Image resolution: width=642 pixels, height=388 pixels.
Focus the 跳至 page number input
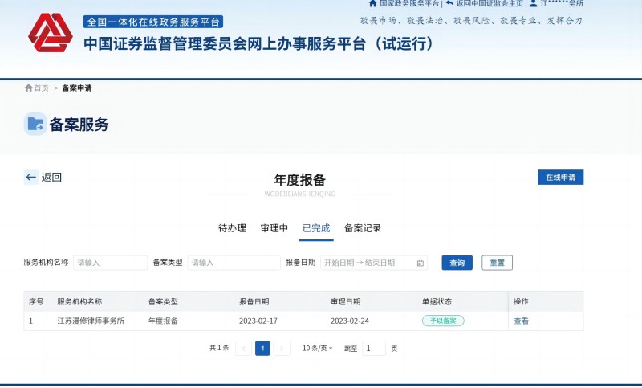[x=374, y=349]
